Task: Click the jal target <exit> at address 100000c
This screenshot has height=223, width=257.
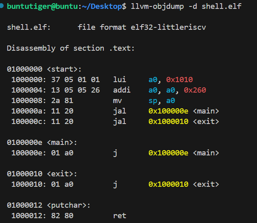Action: 206,121
